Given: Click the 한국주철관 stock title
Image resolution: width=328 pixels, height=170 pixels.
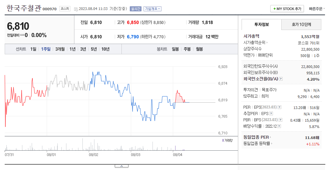Looking at the screenshot, I should [24, 8].
